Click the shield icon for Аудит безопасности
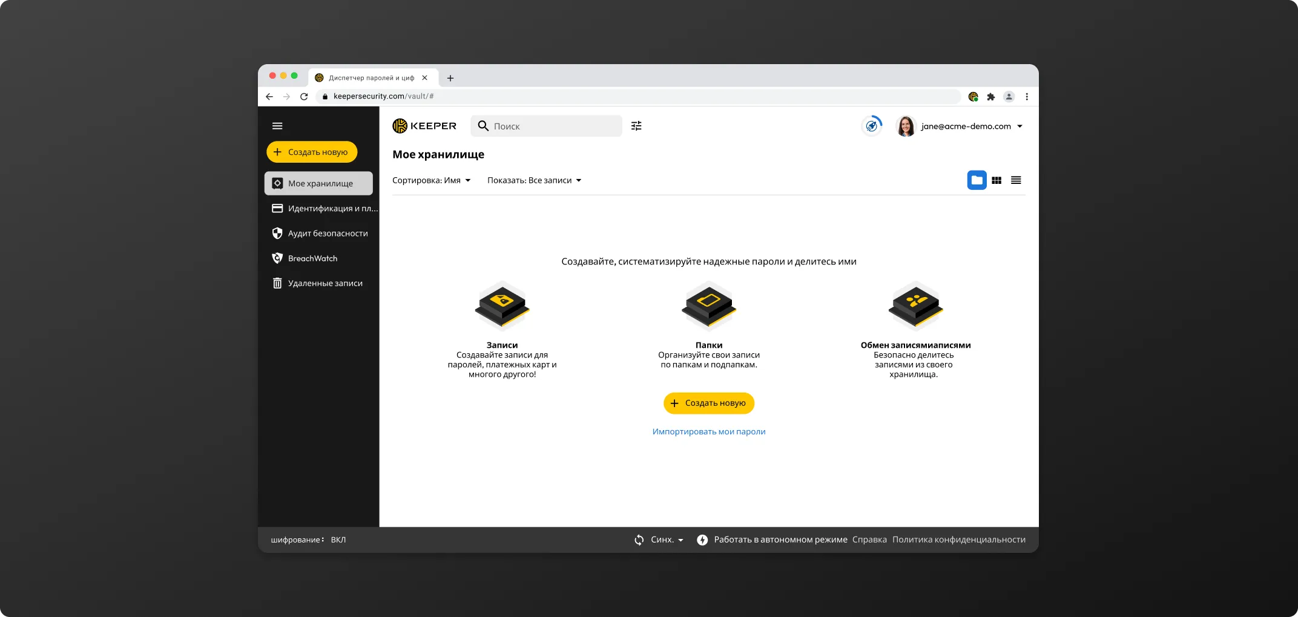The image size is (1298, 617). point(277,233)
